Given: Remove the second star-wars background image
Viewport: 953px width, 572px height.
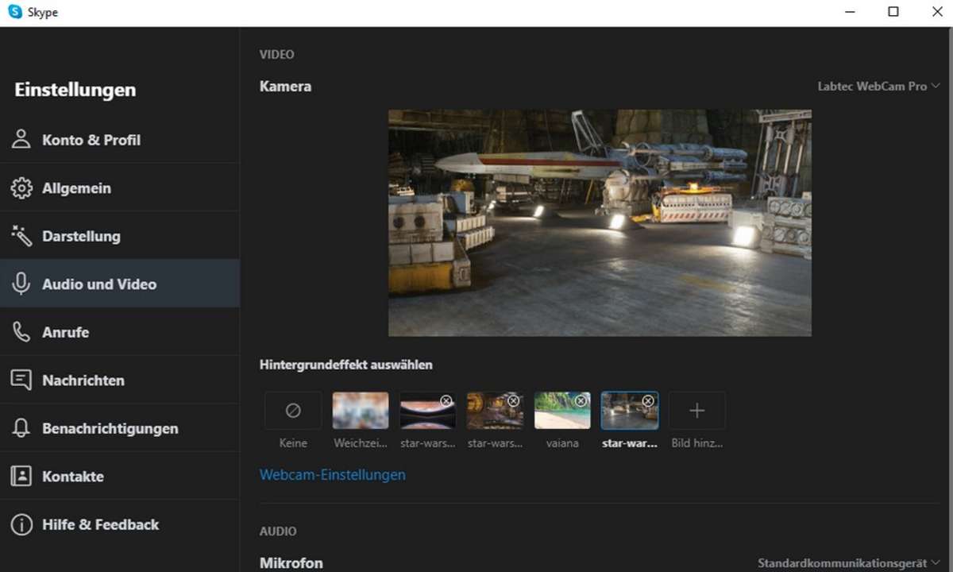Looking at the screenshot, I should (514, 401).
